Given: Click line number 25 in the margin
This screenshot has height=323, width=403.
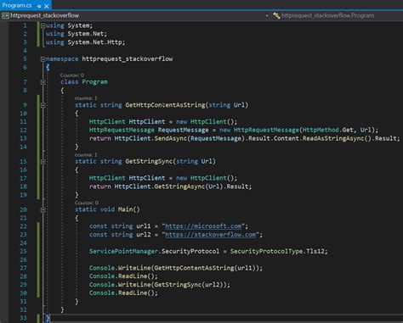Looking at the screenshot, I should click(24, 251).
